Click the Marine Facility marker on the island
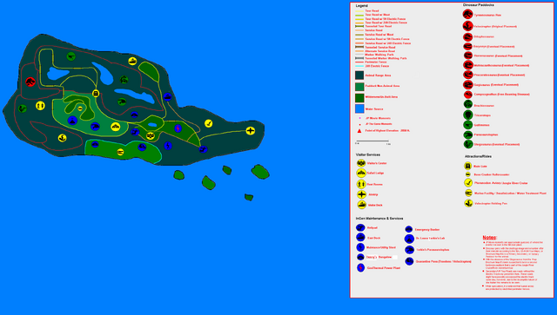This screenshot has height=315, width=557. (120, 153)
